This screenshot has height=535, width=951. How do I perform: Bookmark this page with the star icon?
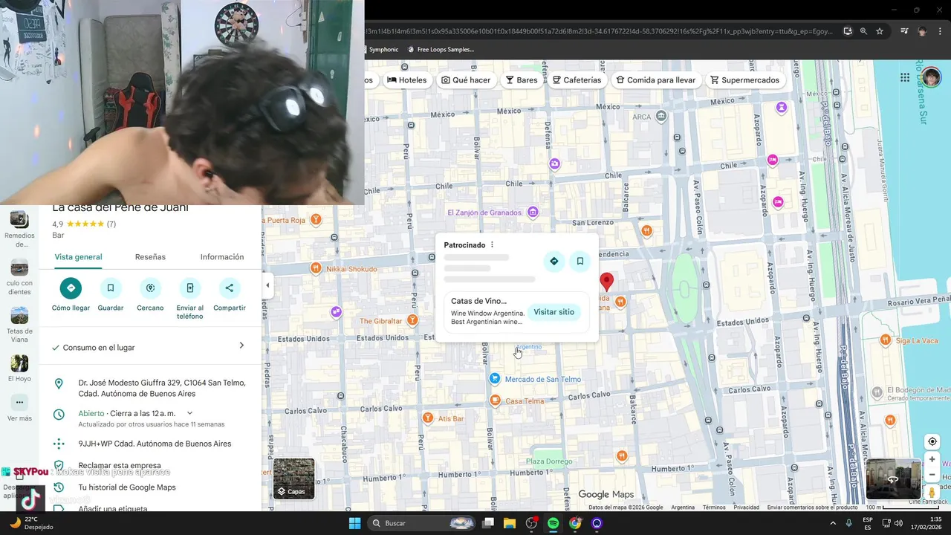(880, 31)
